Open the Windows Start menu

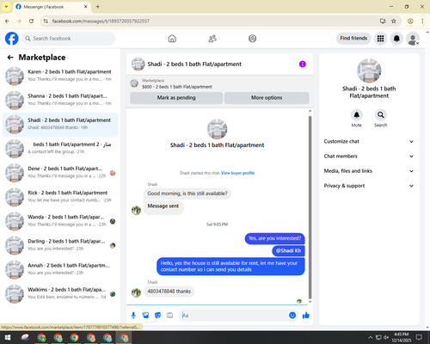(x=8, y=337)
